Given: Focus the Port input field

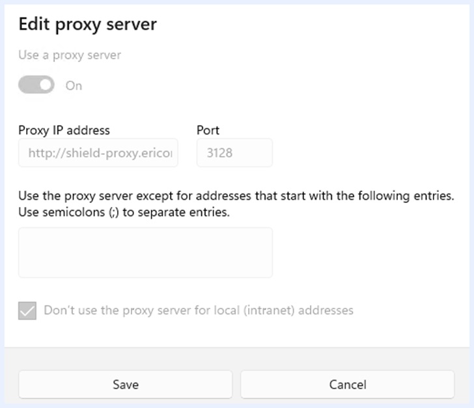Looking at the screenshot, I should 234,153.
